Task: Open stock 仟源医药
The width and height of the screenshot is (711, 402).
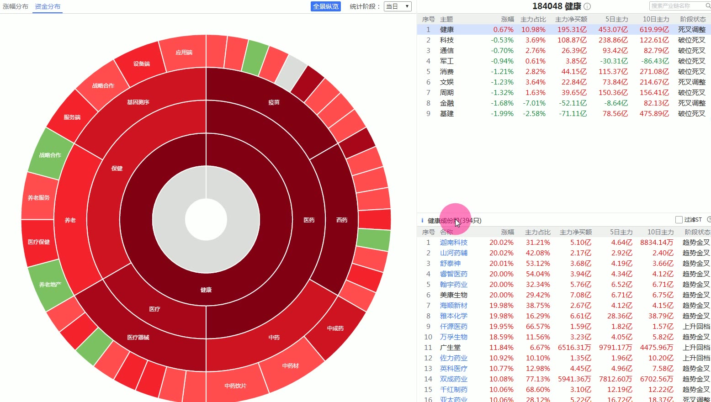Action: point(453,326)
